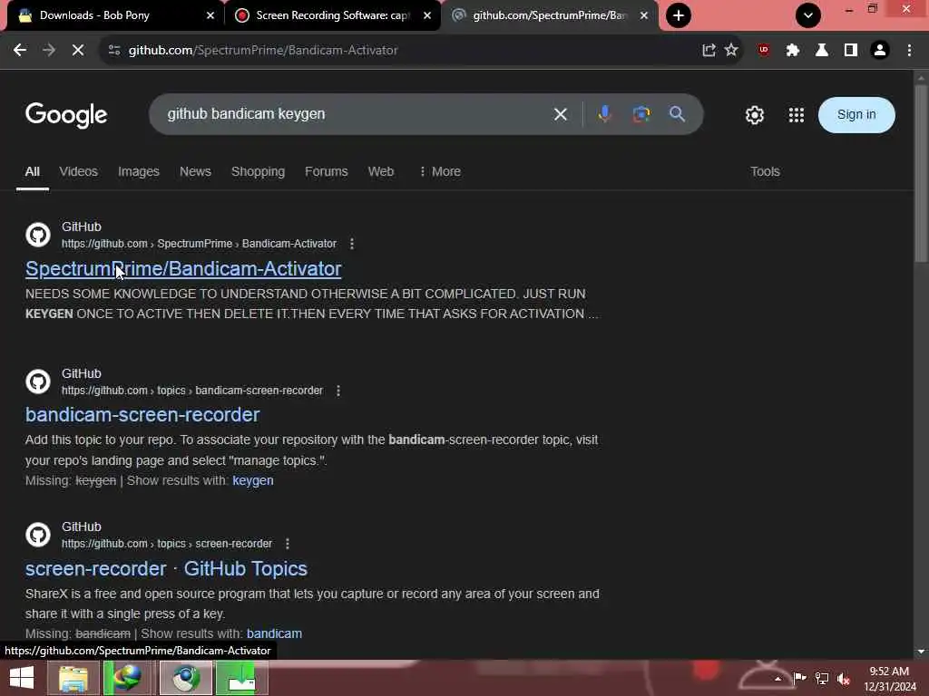Open the green download app in taskbar
The height and width of the screenshot is (696, 929).
[241, 678]
